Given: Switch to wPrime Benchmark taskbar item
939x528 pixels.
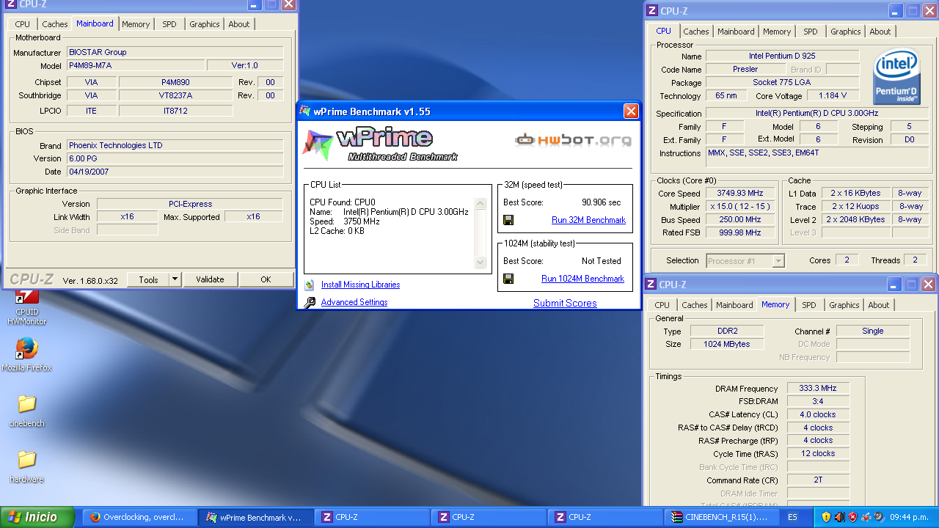Looking at the screenshot, I should [x=256, y=517].
